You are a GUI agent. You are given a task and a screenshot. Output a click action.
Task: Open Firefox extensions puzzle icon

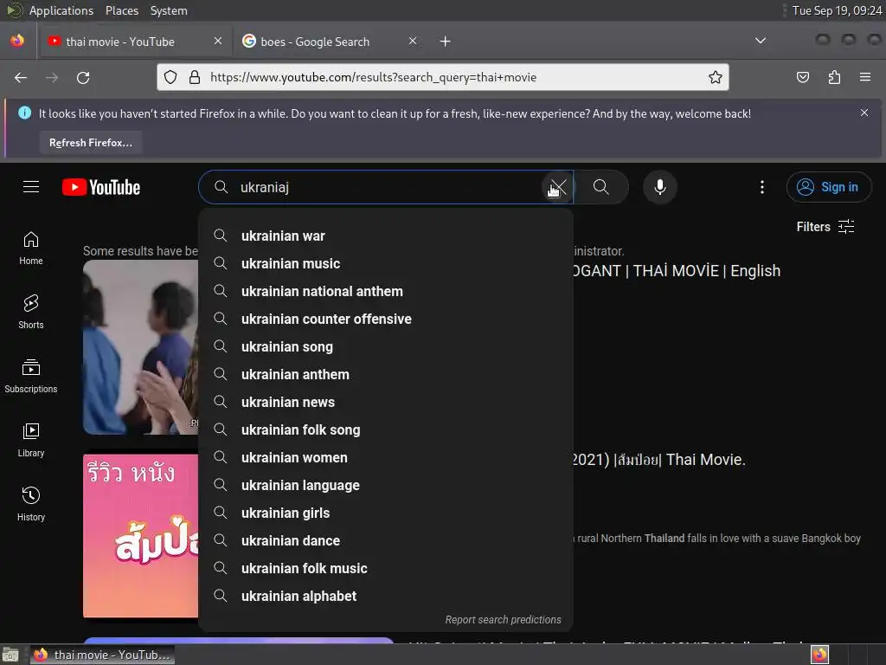pos(834,77)
